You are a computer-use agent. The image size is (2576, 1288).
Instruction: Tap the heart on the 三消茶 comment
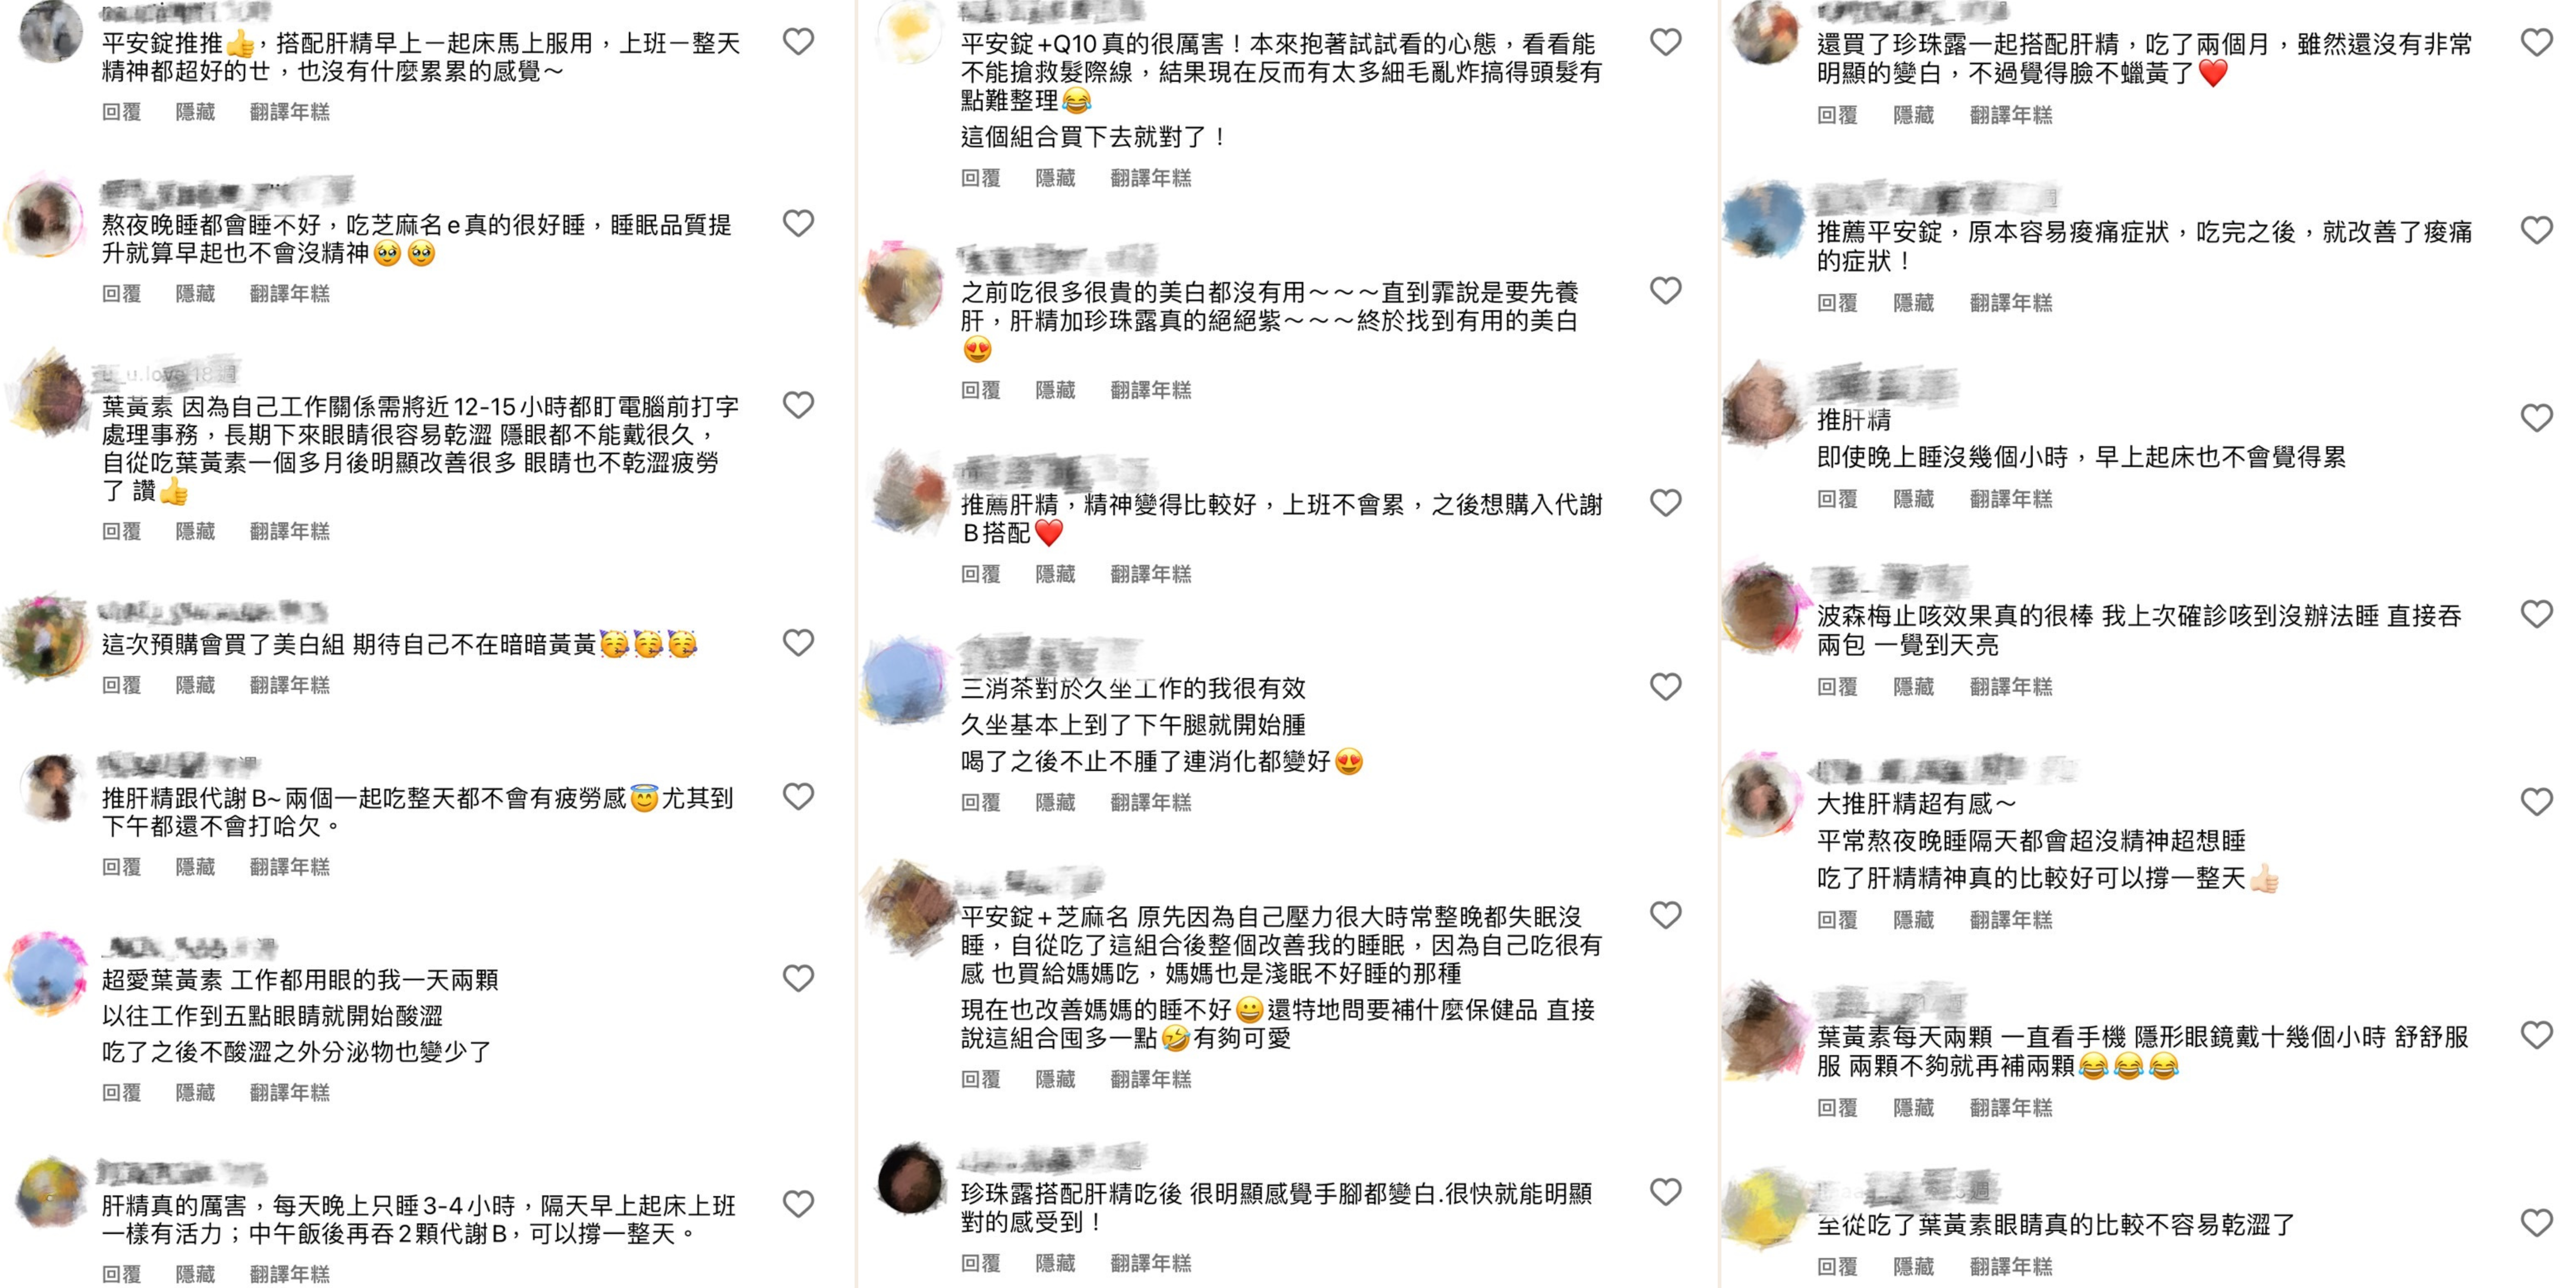1665,687
